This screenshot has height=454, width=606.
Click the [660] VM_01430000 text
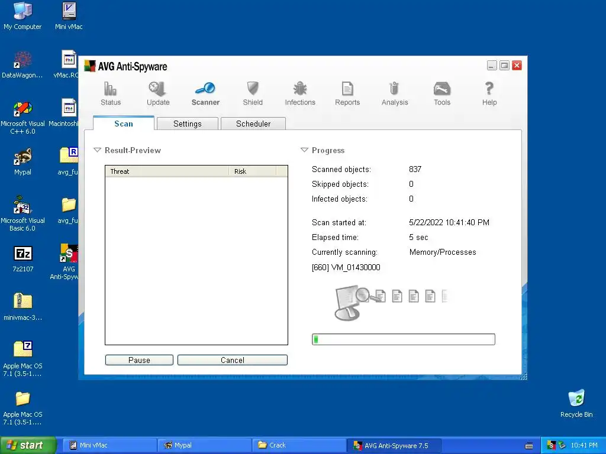point(346,267)
